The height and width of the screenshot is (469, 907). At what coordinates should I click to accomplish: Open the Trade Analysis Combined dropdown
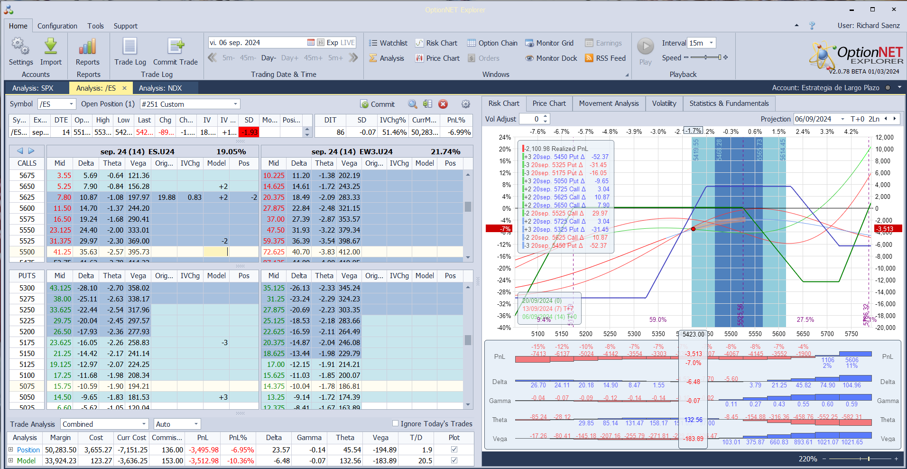coord(144,424)
